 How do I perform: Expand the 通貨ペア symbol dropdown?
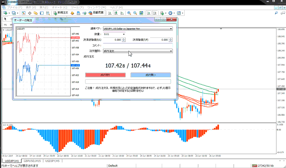[171, 29]
